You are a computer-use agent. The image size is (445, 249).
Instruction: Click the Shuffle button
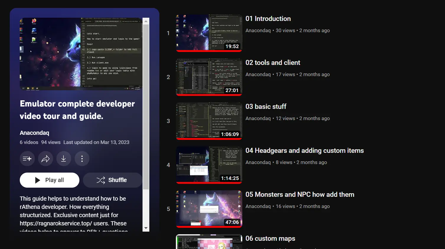point(112,180)
